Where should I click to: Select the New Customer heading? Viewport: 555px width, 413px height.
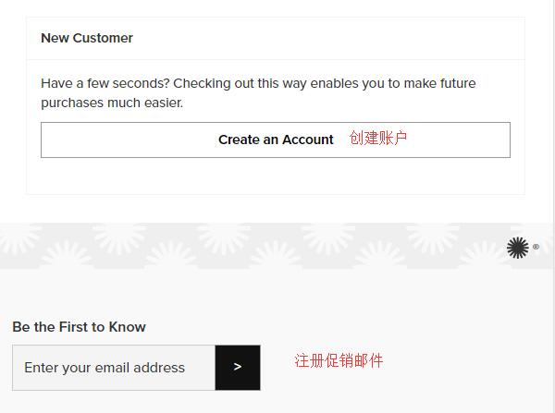click(x=87, y=38)
